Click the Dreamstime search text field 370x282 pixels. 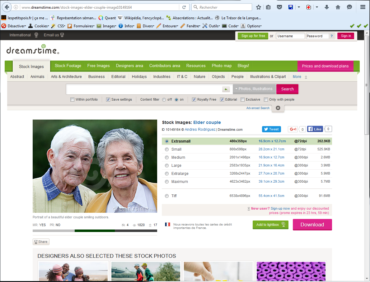coord(144,89)
